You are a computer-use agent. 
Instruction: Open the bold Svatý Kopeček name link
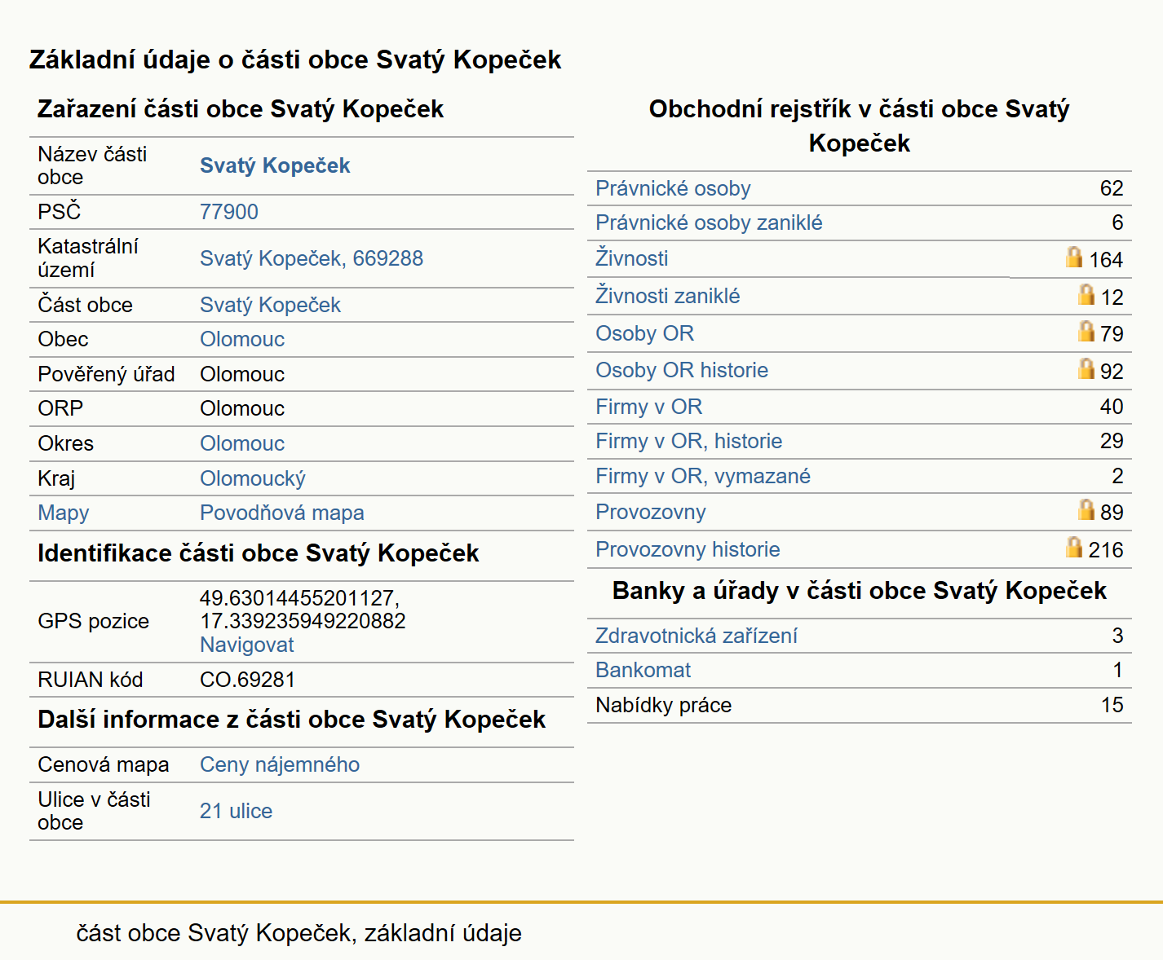pos(275,165)
